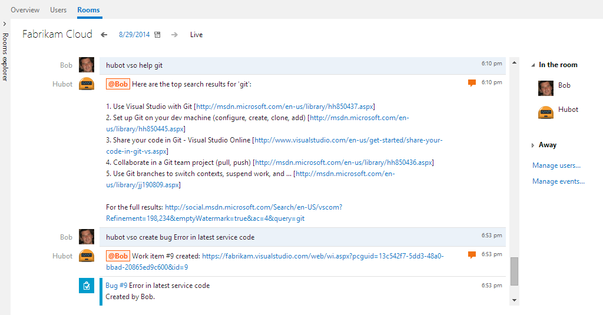Click Bob's avatar beside 'create bug' message

point(87,237)
